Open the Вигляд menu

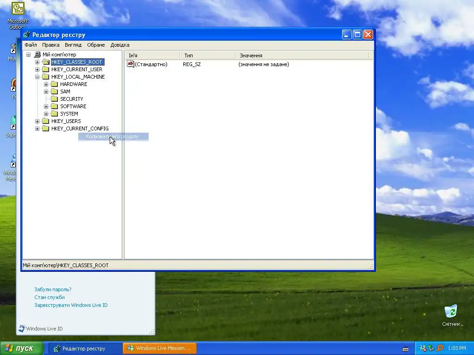coord(73,45)
